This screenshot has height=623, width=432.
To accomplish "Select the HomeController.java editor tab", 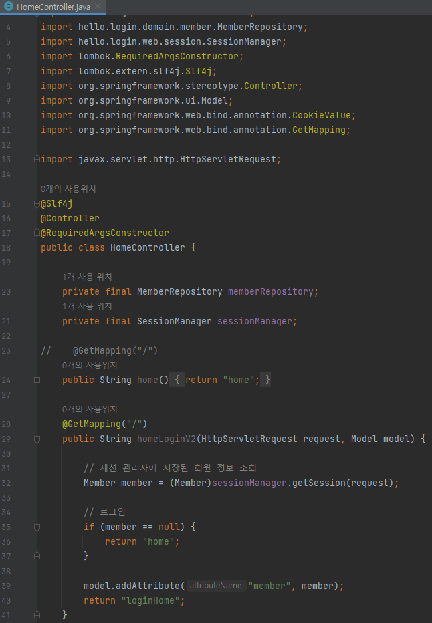I will [52, 7].
